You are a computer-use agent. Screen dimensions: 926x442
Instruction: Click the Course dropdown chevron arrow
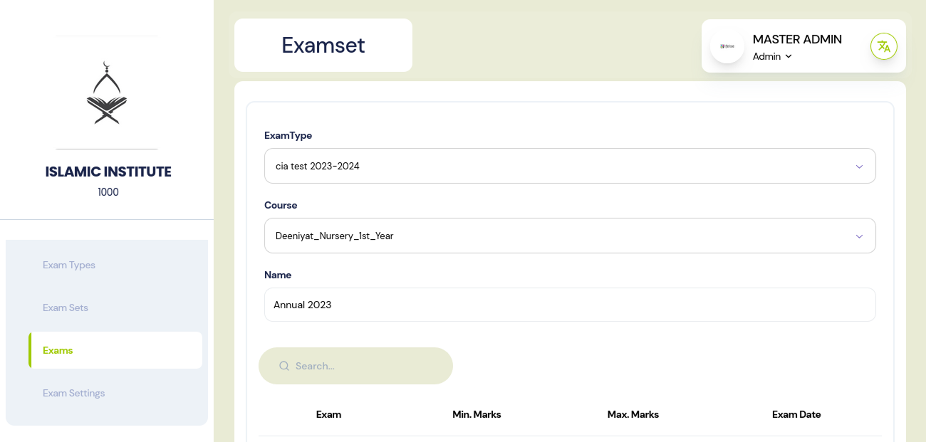coord(859,236)
